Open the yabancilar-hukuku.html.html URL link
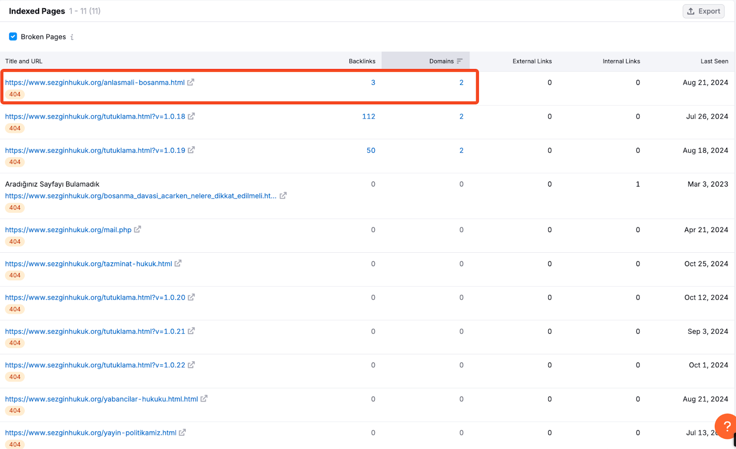Image resolution: width=736 pixels, height=449 pixels. (x=102, y=399)
